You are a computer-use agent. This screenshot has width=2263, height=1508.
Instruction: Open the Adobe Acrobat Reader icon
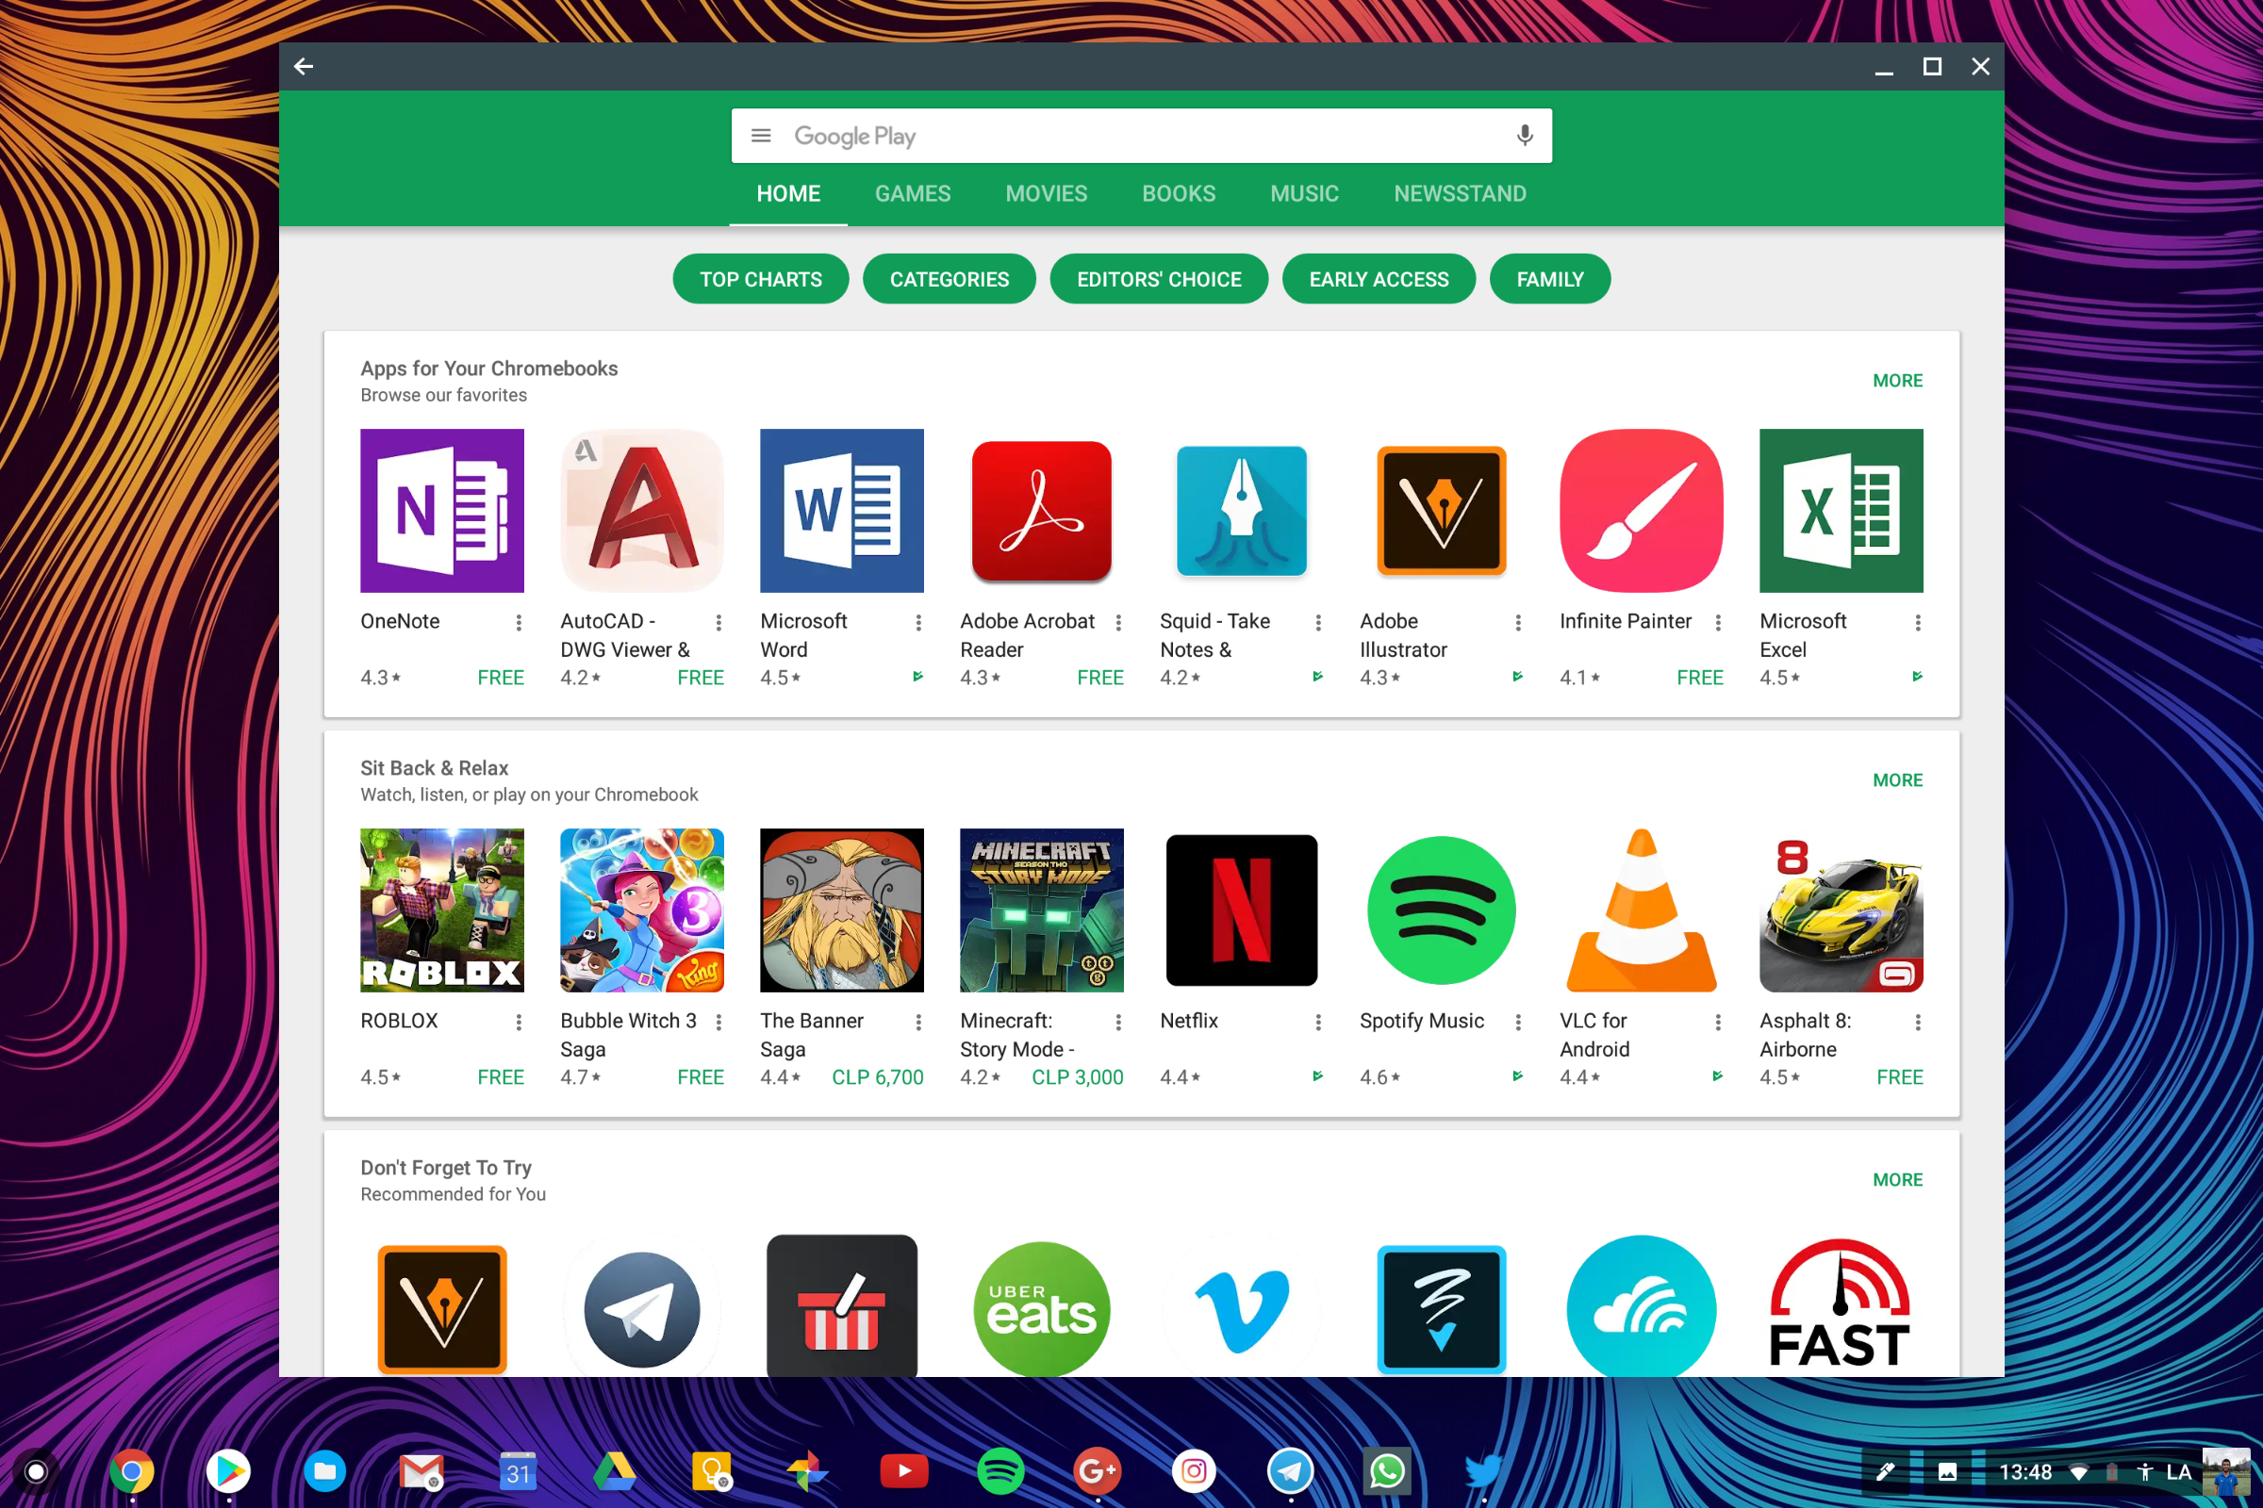click(1042, 511)
